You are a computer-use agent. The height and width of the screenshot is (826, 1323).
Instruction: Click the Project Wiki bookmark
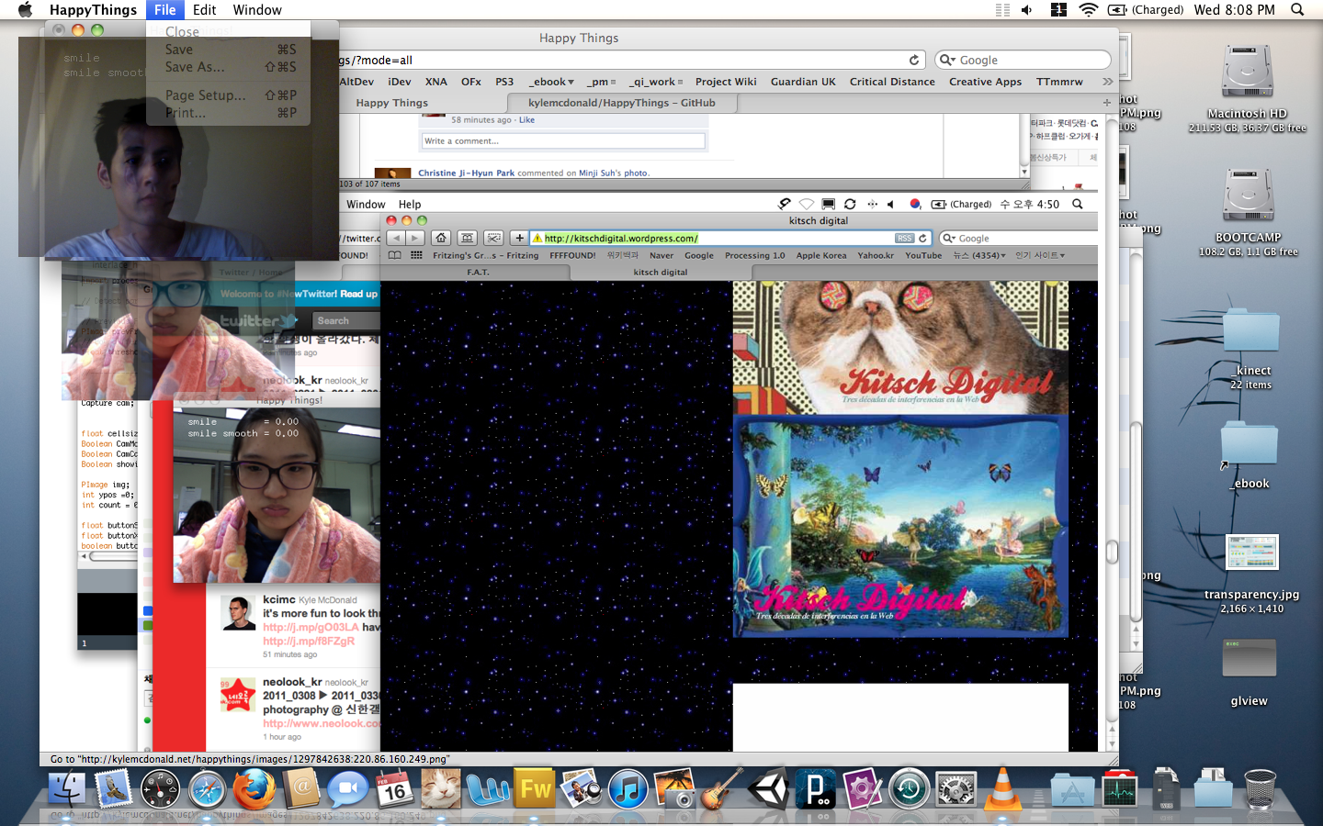[726, 82]
